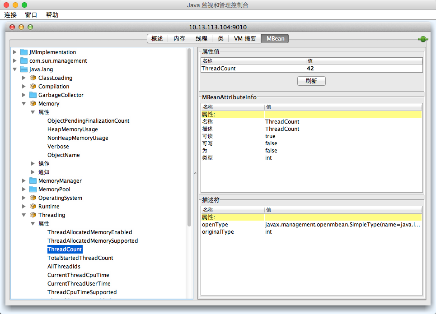This screenshot has width=436, height=314.
Task: Click the tree panel vertical scrollbar
Action: pyautogui.click(x=189, y=135)
